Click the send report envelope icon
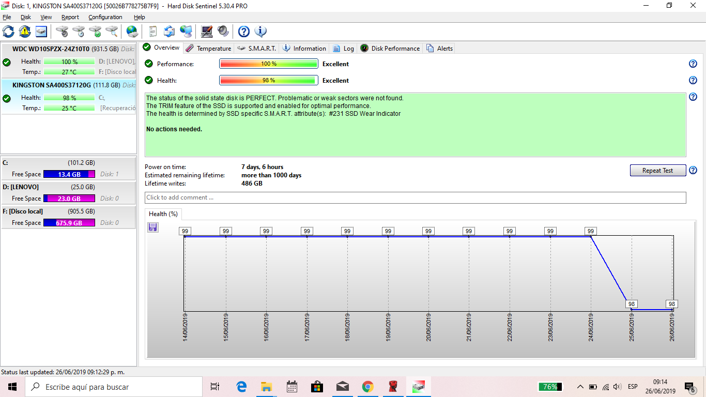706x397 pixels. point(170,32)
